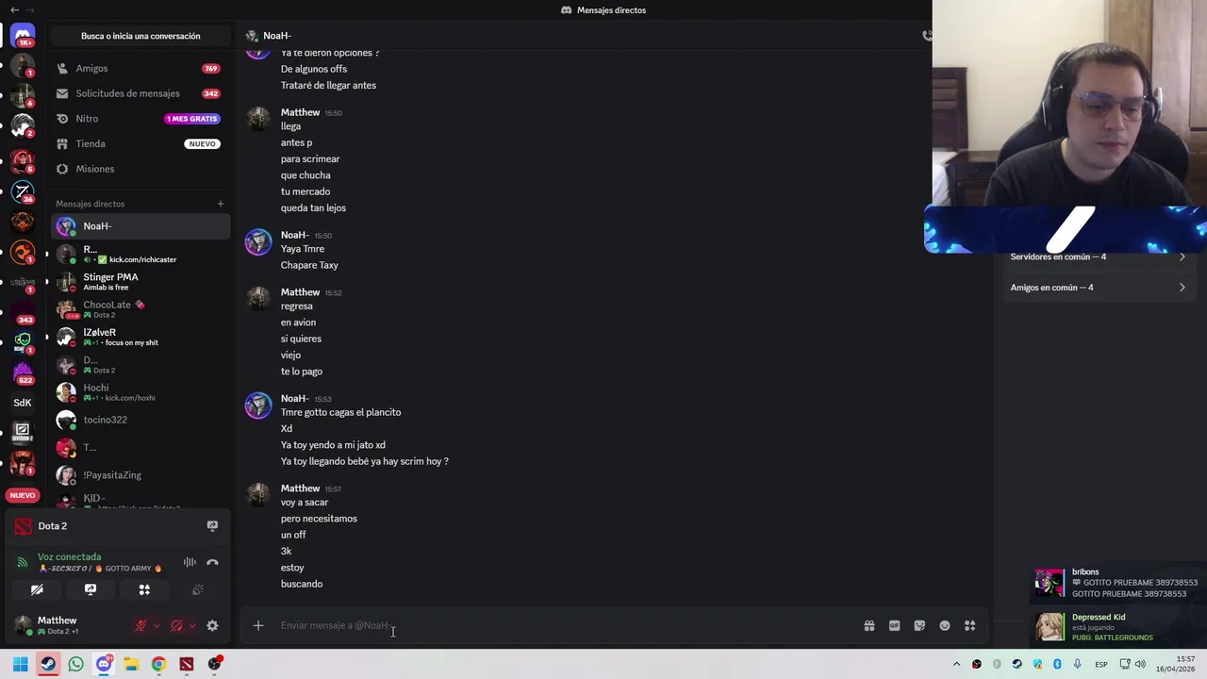
Task: Click the Solicitudes de mensajes envelope icon
Action: [62, 93]
